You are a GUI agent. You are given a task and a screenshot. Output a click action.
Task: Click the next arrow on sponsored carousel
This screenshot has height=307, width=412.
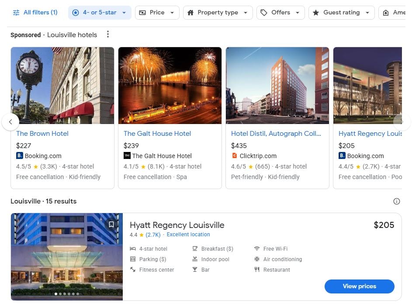402,121
